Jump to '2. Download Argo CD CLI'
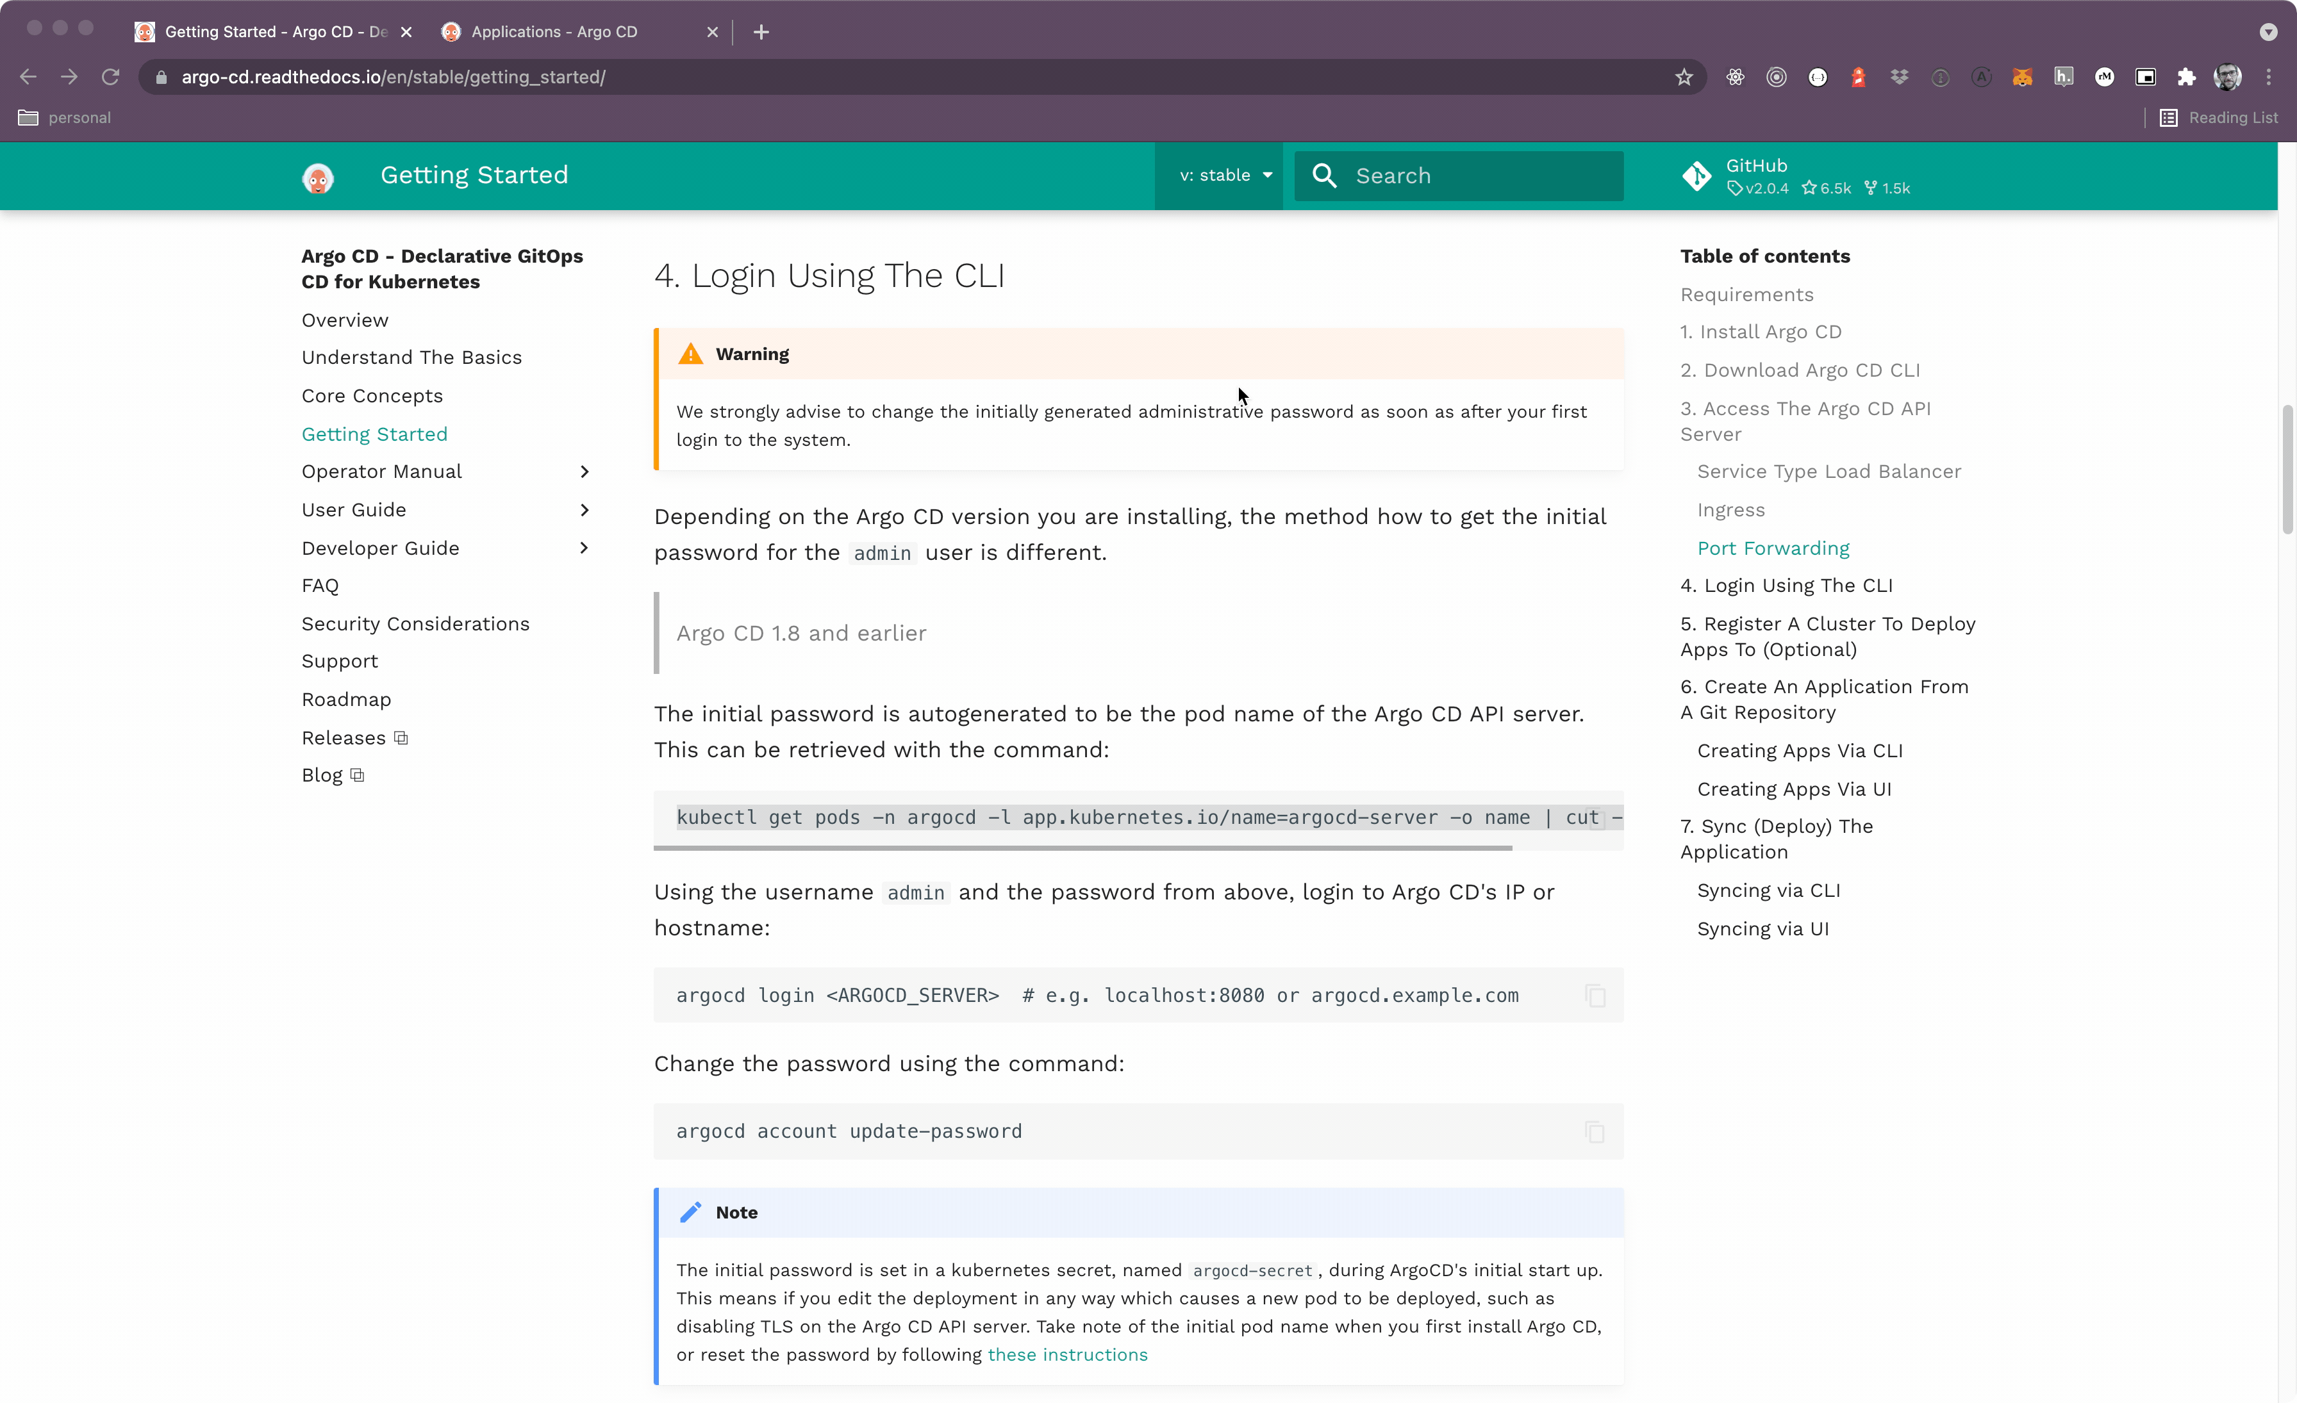Viewport: 2297px width, 1403px height. [1799, 370]
